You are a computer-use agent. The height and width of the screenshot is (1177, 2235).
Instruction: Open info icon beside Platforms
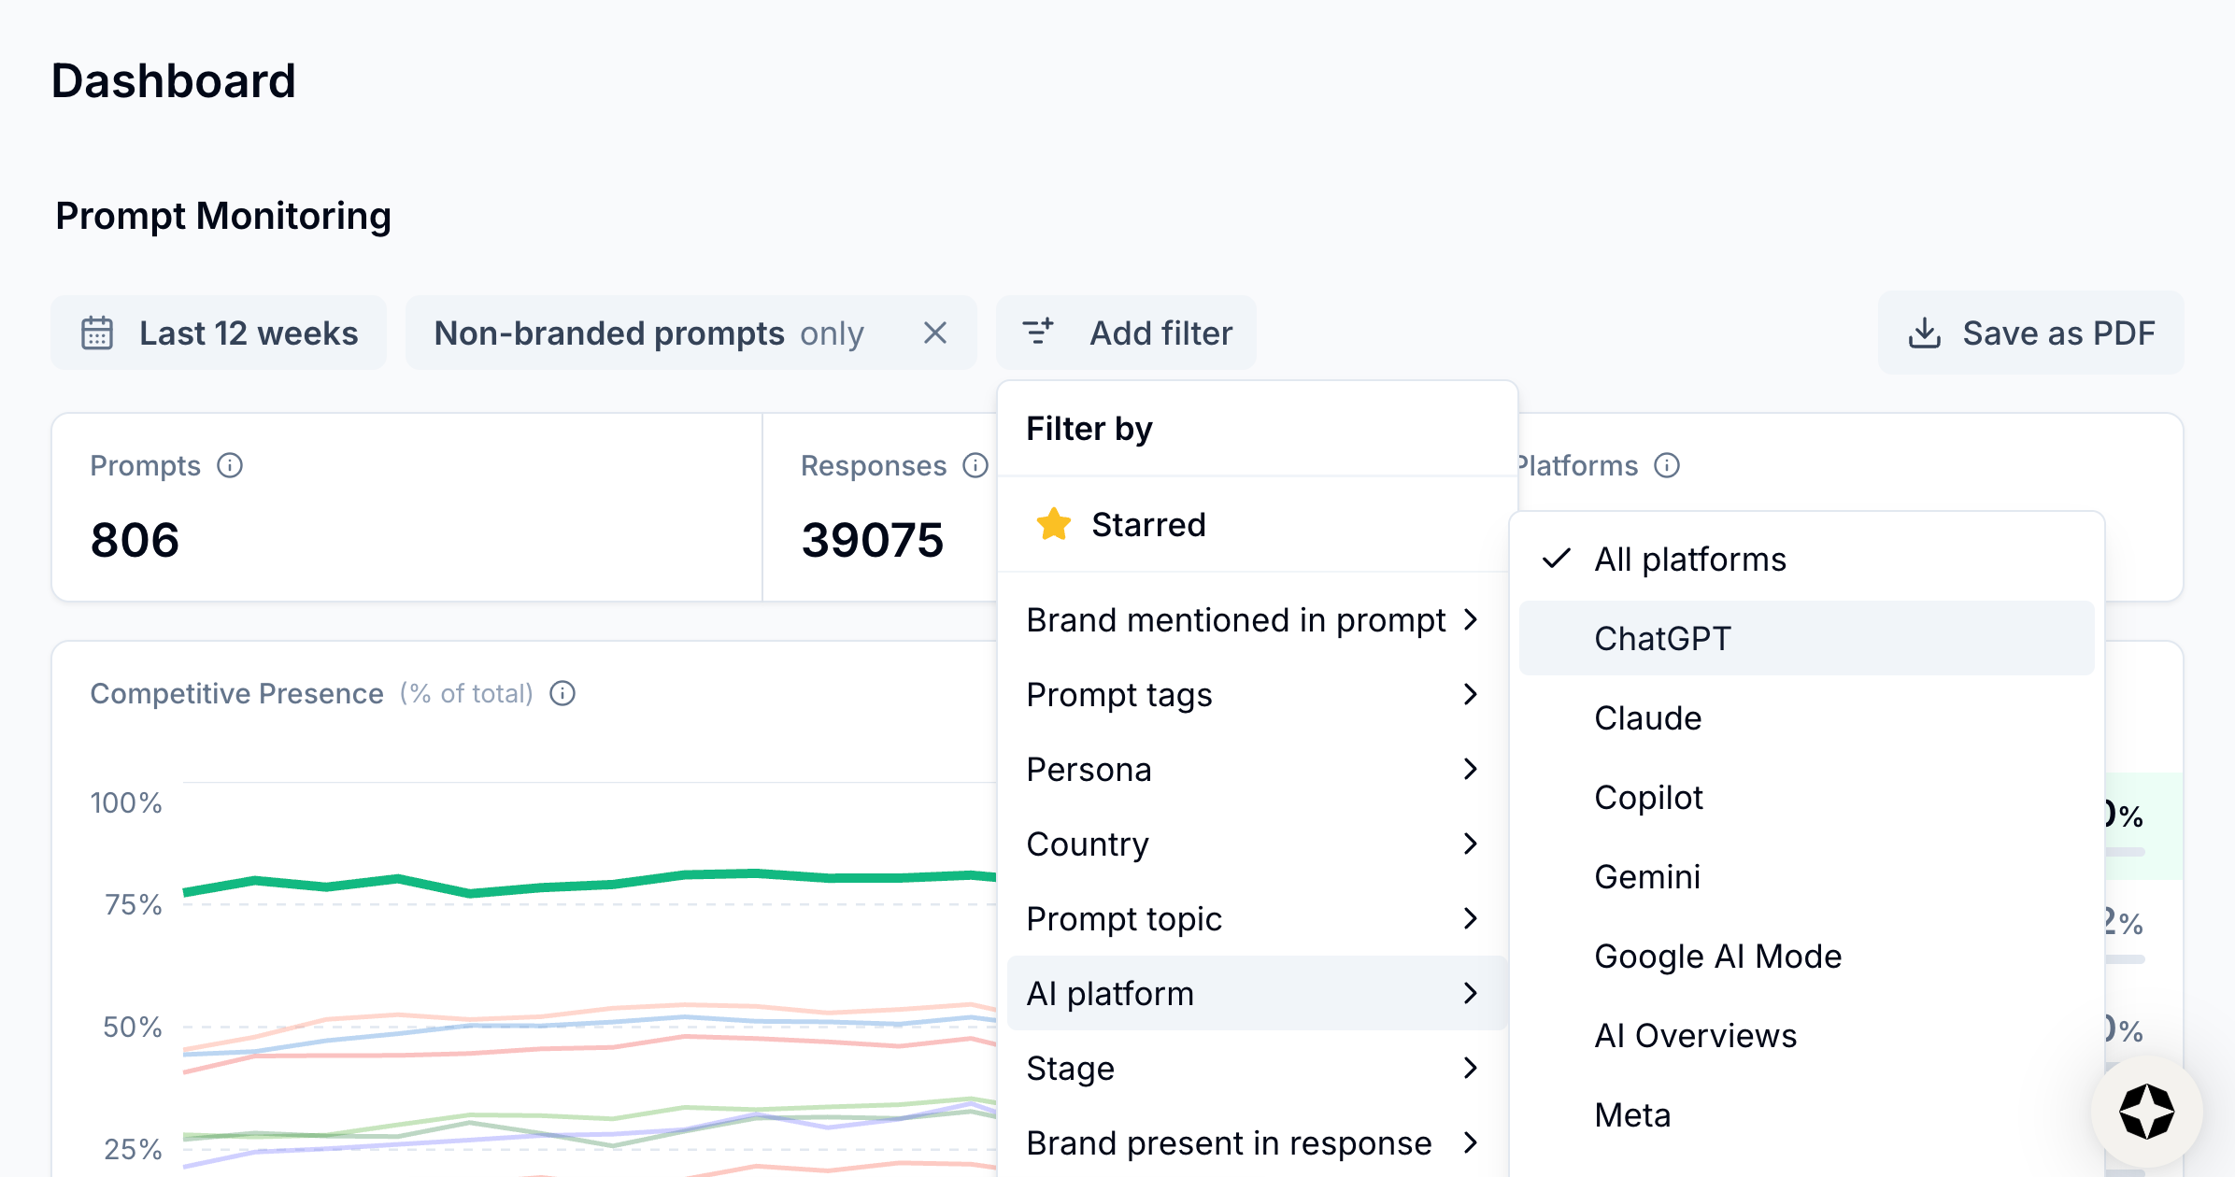1667,465
